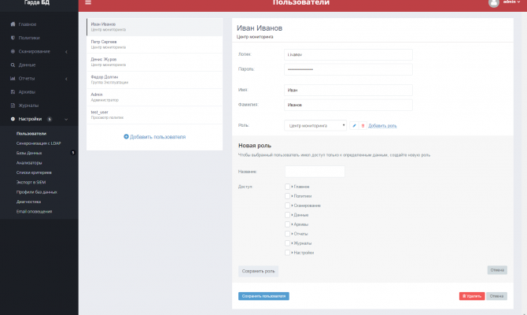Open Базы данных submenu item

(x=29, y=153)
